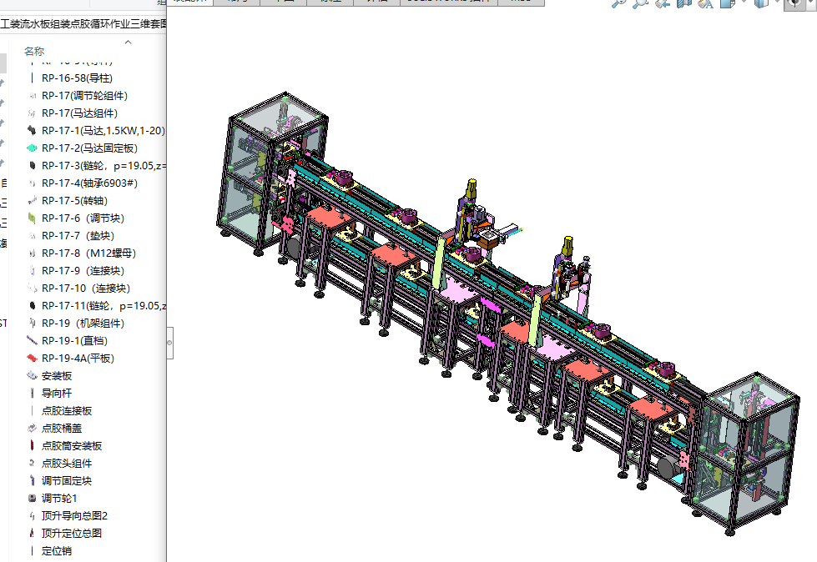817x562 pixels.
Task: Click the red RP-19-4A(平板) part icon
Action: coord(32,359)
